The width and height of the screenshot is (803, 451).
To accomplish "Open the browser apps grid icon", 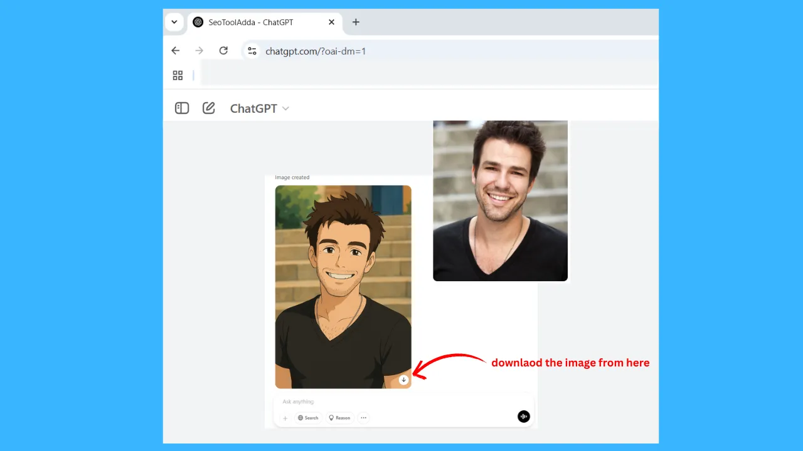I will [178, 75].
